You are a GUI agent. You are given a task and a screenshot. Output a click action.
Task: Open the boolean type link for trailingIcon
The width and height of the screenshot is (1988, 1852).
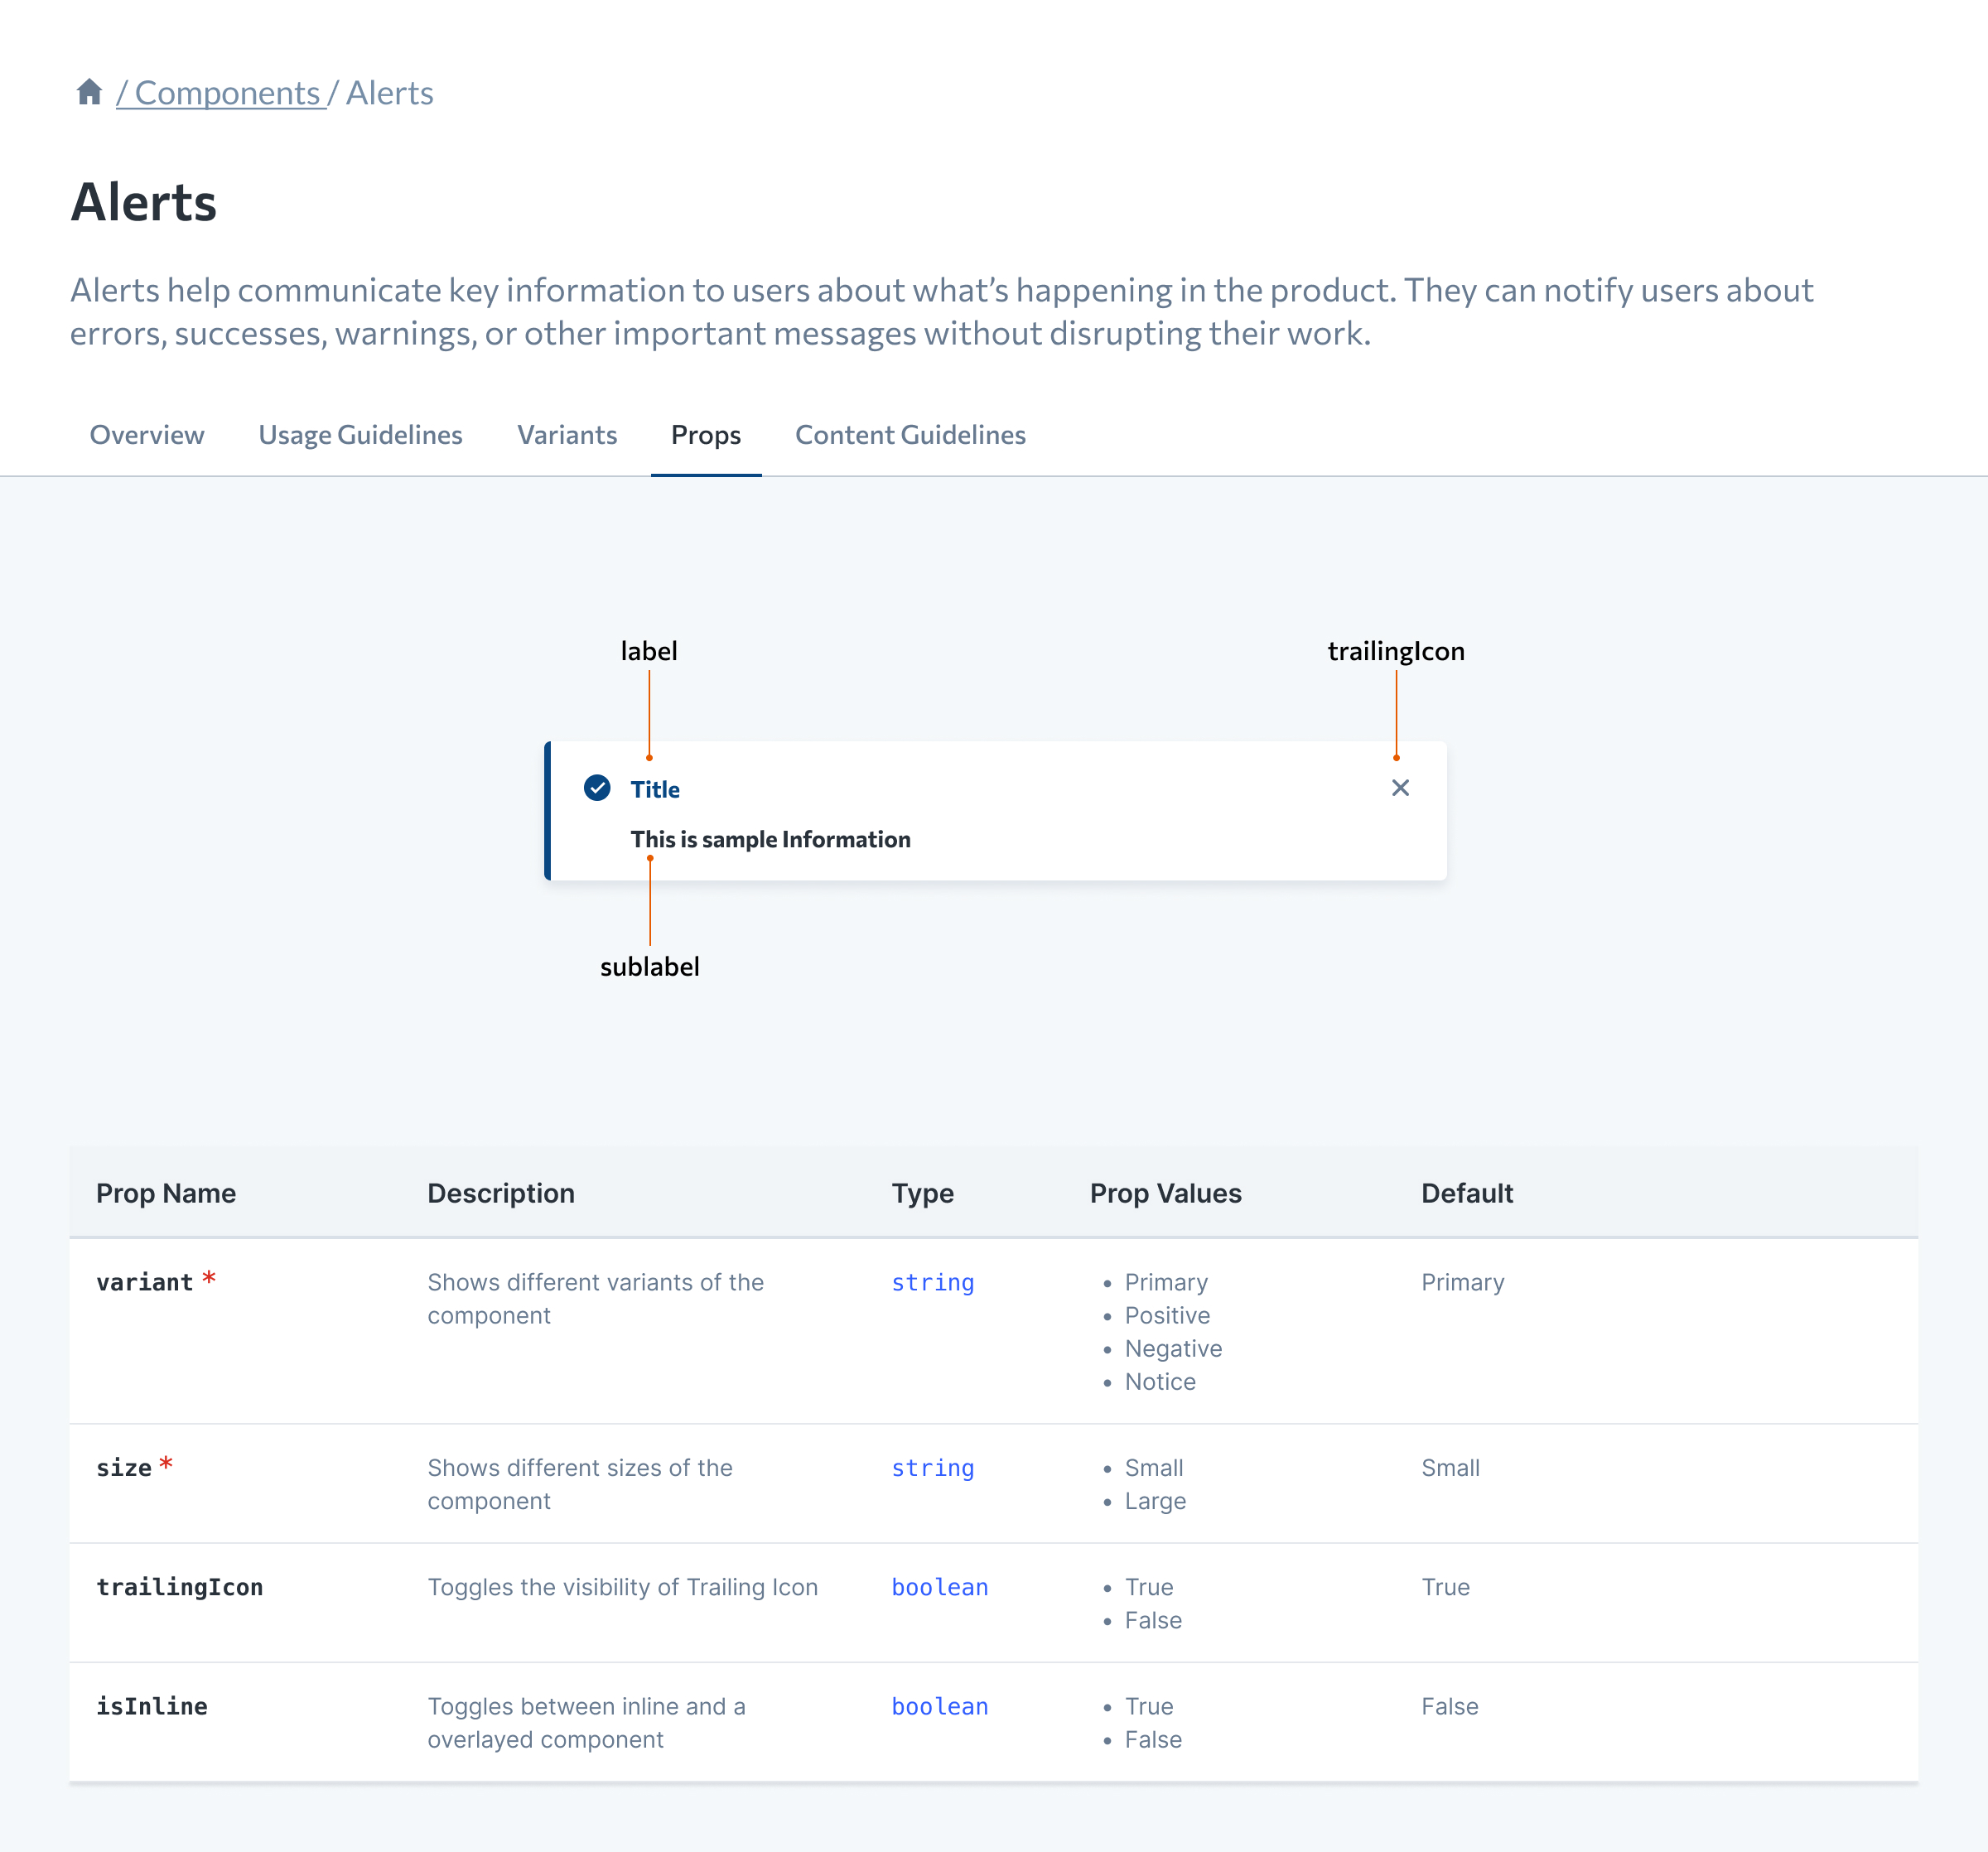[939, 1587]
